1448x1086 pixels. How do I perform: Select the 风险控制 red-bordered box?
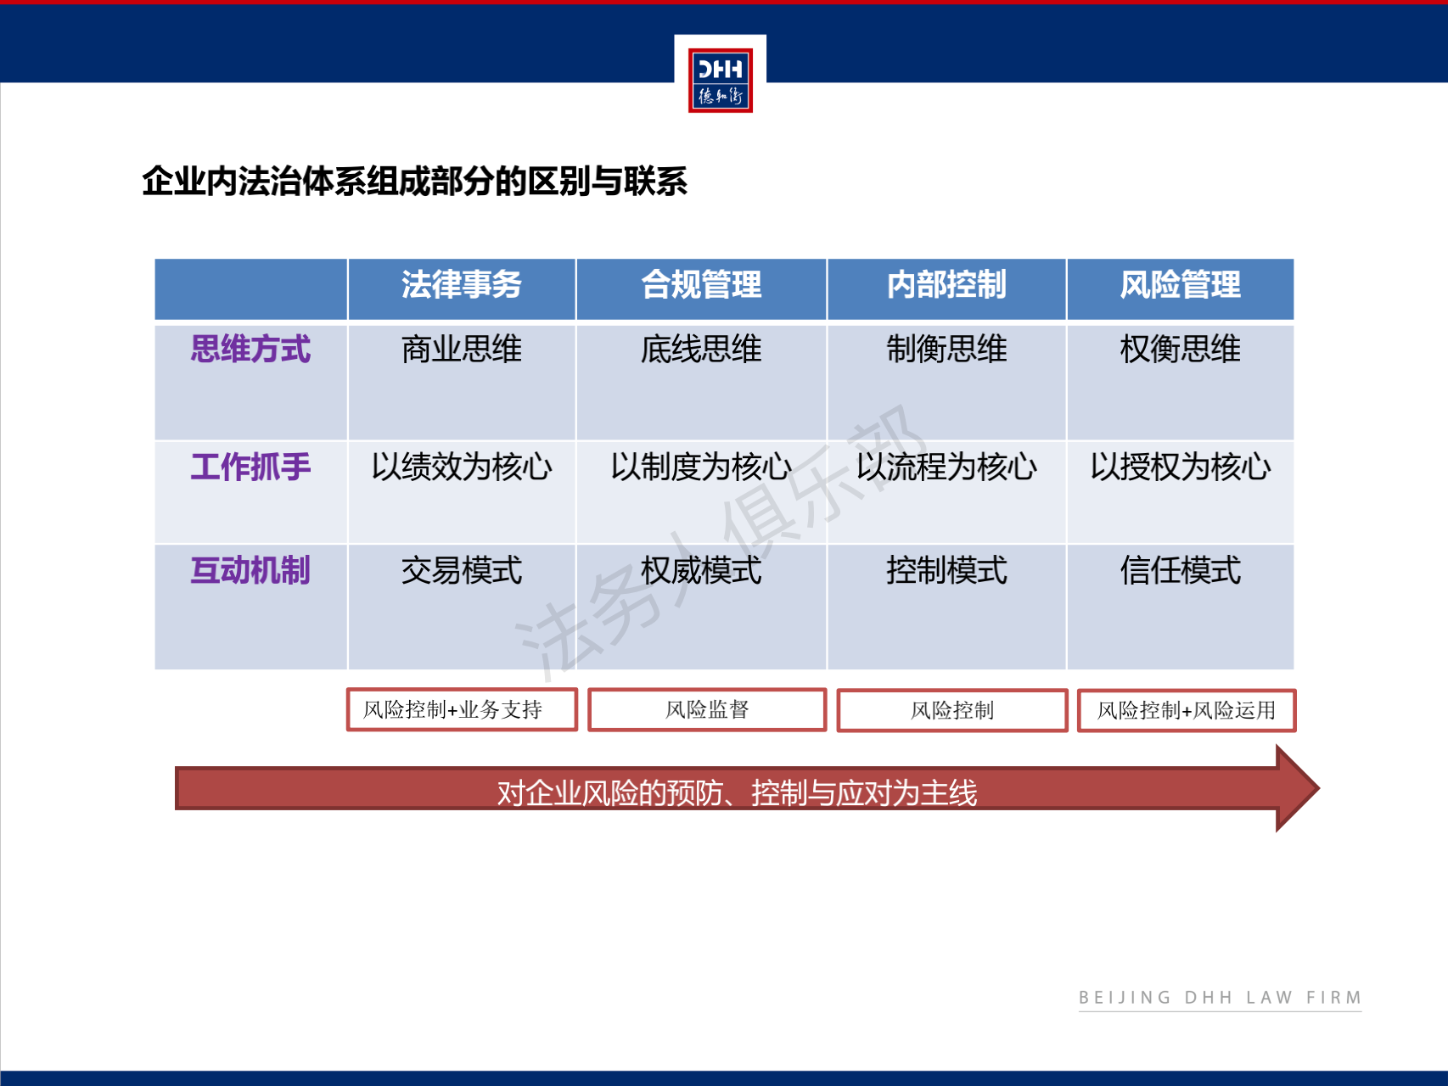tap(952, 710)
